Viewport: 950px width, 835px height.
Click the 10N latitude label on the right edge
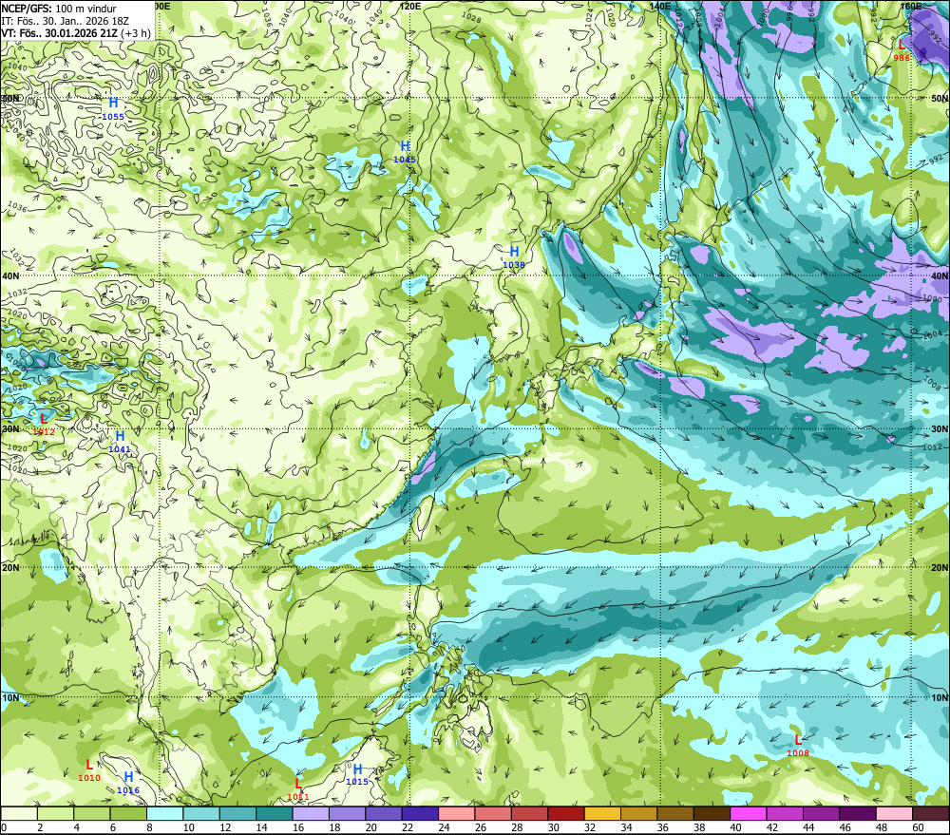pyautogui.click(x=940, y=698)
